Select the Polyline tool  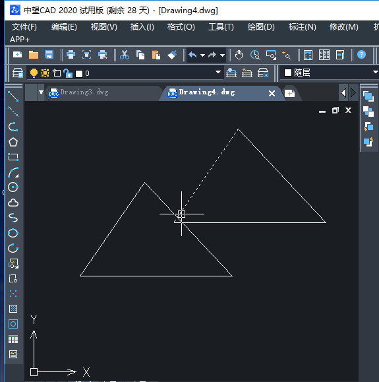[13, 127]
